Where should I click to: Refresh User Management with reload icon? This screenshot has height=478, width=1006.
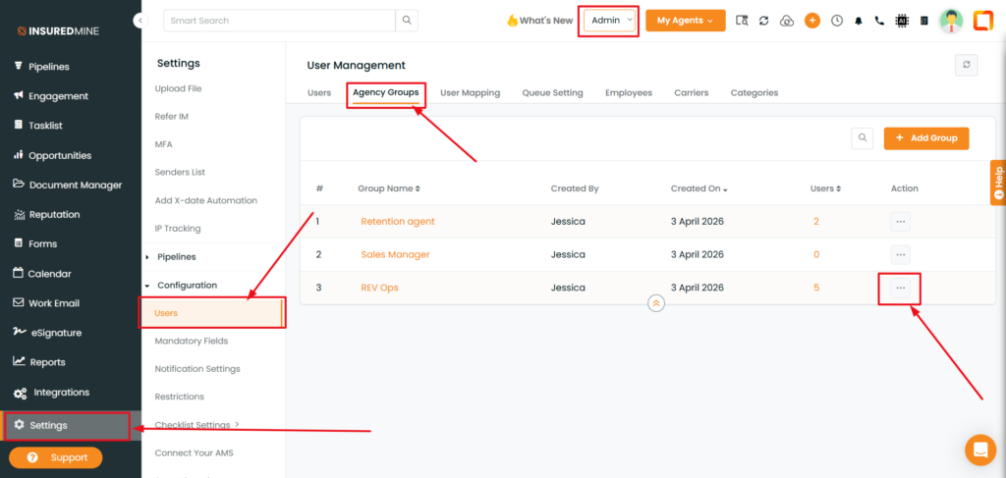(x=967, y=65)
